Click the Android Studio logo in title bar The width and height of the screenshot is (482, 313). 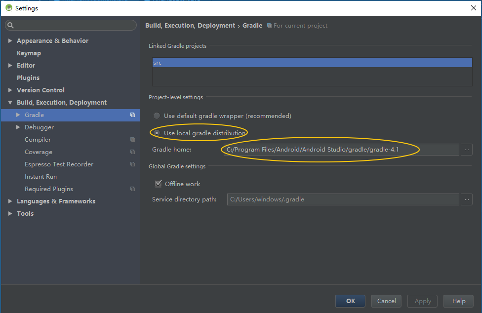coord(8,8)
